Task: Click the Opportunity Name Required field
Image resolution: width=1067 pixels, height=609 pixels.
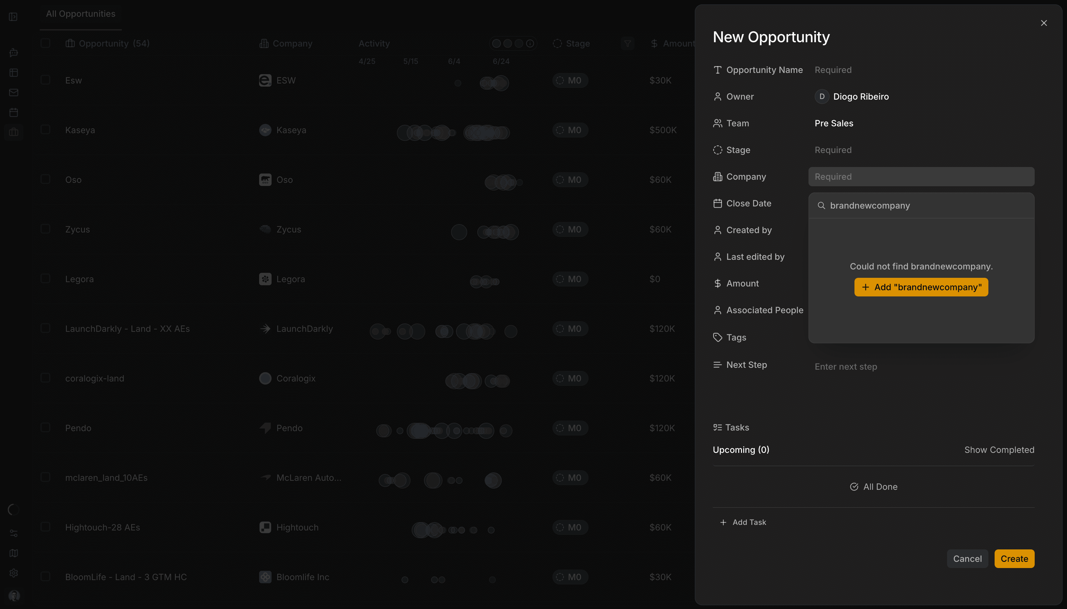Action: [x=921, y=70]
